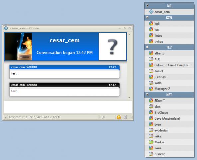The width and height of the screenshot is (197, 160).
Task: Click jca's contact status icon
Action: click(151, 29)
